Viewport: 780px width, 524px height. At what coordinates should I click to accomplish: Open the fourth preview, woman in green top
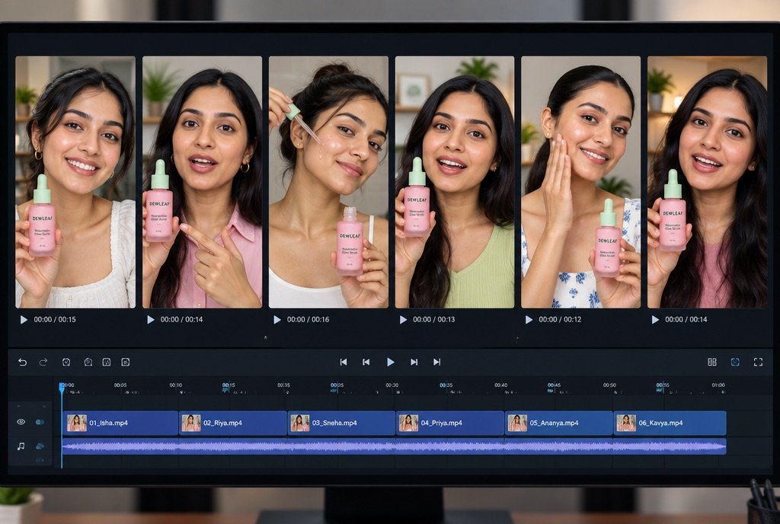[x=455, y=182]
